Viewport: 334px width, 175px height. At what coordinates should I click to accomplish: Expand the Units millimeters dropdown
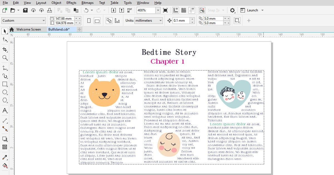tap(160, 21)
